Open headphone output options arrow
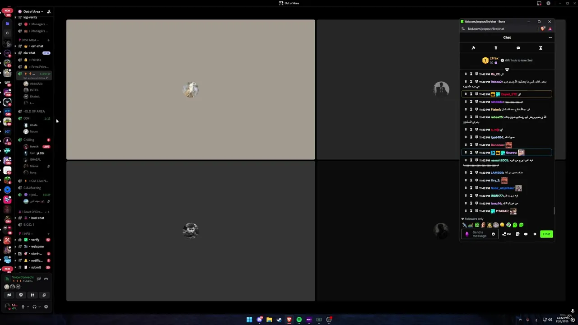The width and height of the screenshot is (578, 325). [x=39, y=307]
